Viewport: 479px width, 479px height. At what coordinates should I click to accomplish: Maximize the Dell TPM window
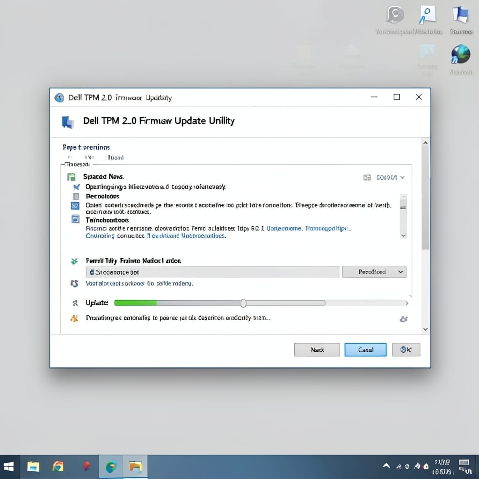coord(397,97)
